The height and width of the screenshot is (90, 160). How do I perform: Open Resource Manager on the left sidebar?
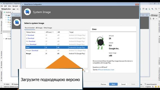(1, 27)
